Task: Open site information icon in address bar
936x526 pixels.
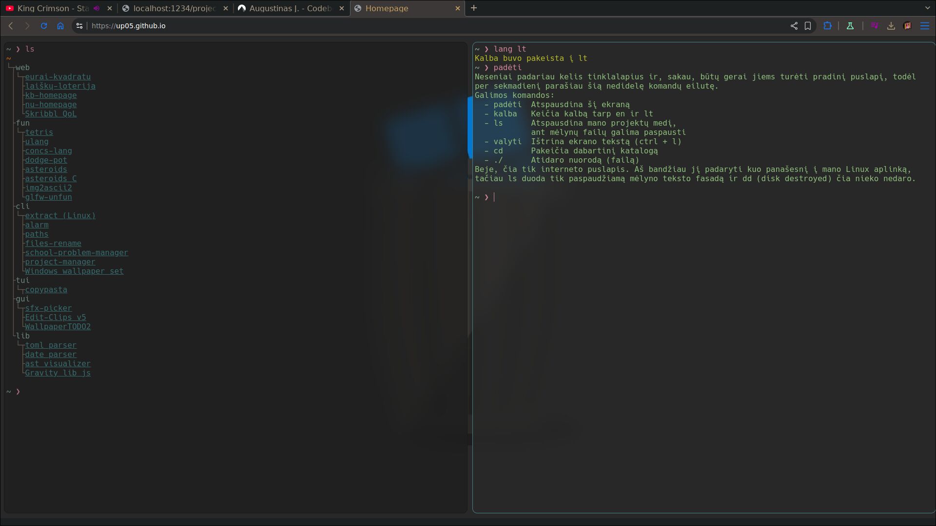Action: click(79, 26)
